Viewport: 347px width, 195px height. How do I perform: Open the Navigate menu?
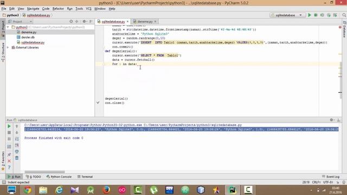pos(33,9)
